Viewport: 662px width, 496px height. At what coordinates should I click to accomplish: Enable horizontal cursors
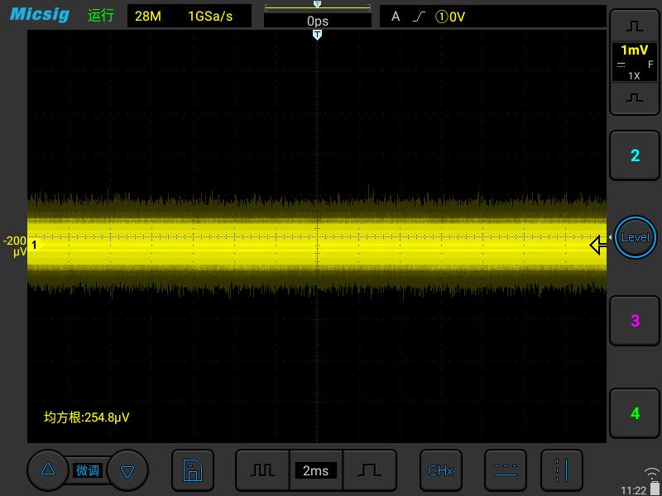click(504, 470)
